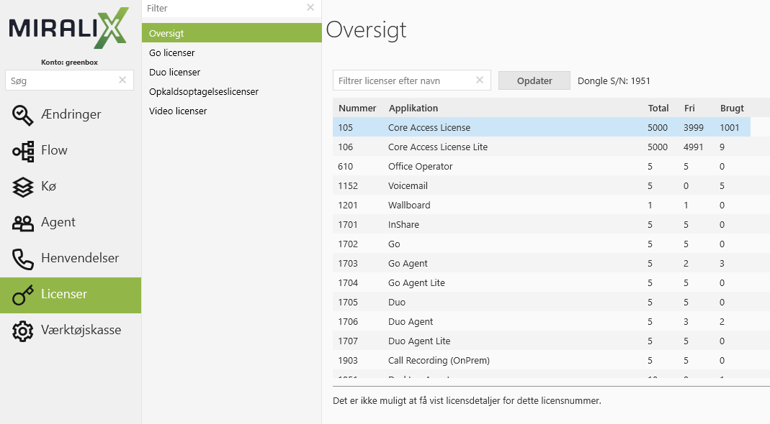Click the Flow diagram icon
770x424 pixels.
pyautogui.click(x=23, y=151)
